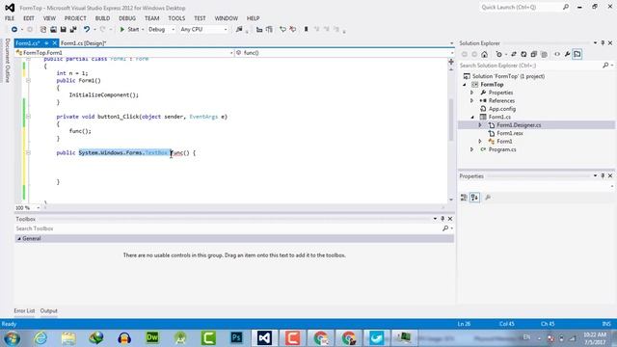Viewport: 617px width, 347px height.
Task: Open the HELP menu
Action: coord(253,18)
